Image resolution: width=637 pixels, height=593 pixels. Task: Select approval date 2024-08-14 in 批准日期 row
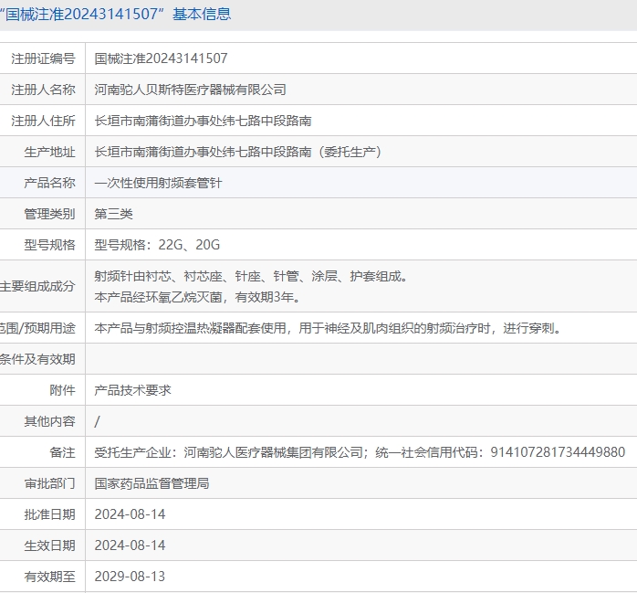click(130, 514)
